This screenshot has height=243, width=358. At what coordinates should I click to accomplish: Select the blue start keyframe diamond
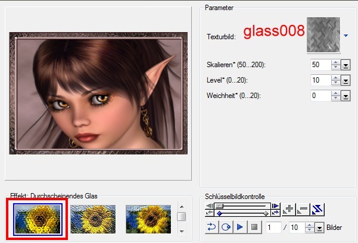[219, 213]
